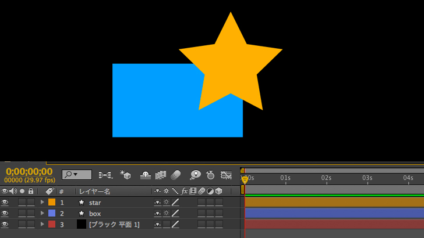Click the Draft 3D cube icon
This screenshot has width=424, height=238.
(x=125, y=175)
